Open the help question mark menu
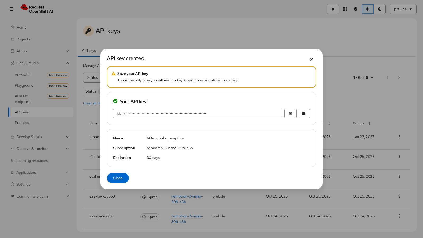This screenshot has width=423, height=238. (x=356, y=9)
